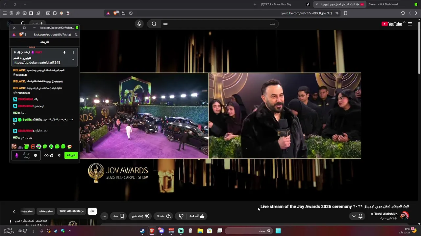
Task: Select the related content filter chip
Action: (46, 211)
